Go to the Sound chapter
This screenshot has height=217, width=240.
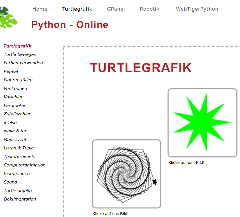point(10,182)
